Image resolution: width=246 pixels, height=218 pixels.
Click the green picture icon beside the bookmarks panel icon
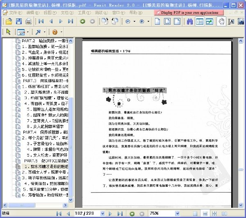tap(210, 21)
